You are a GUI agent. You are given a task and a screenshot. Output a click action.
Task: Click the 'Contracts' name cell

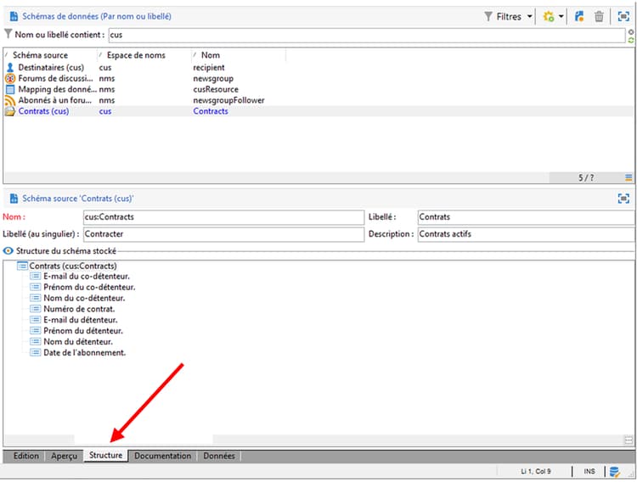211,111
